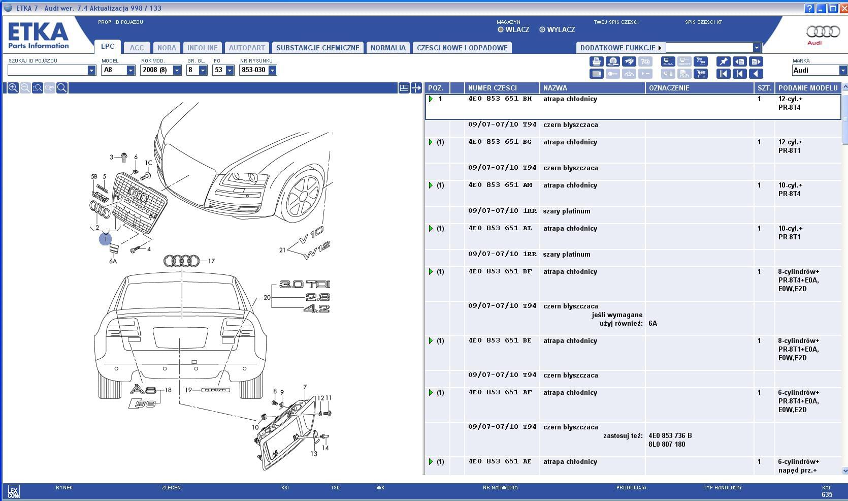The height and width of the screenshot is (501, 848).
Task: Click the NUMER CZESCI column header
Action: click(502, 88)
